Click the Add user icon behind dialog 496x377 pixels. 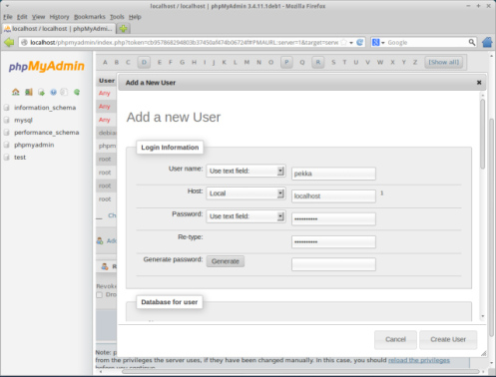point(100,240)
